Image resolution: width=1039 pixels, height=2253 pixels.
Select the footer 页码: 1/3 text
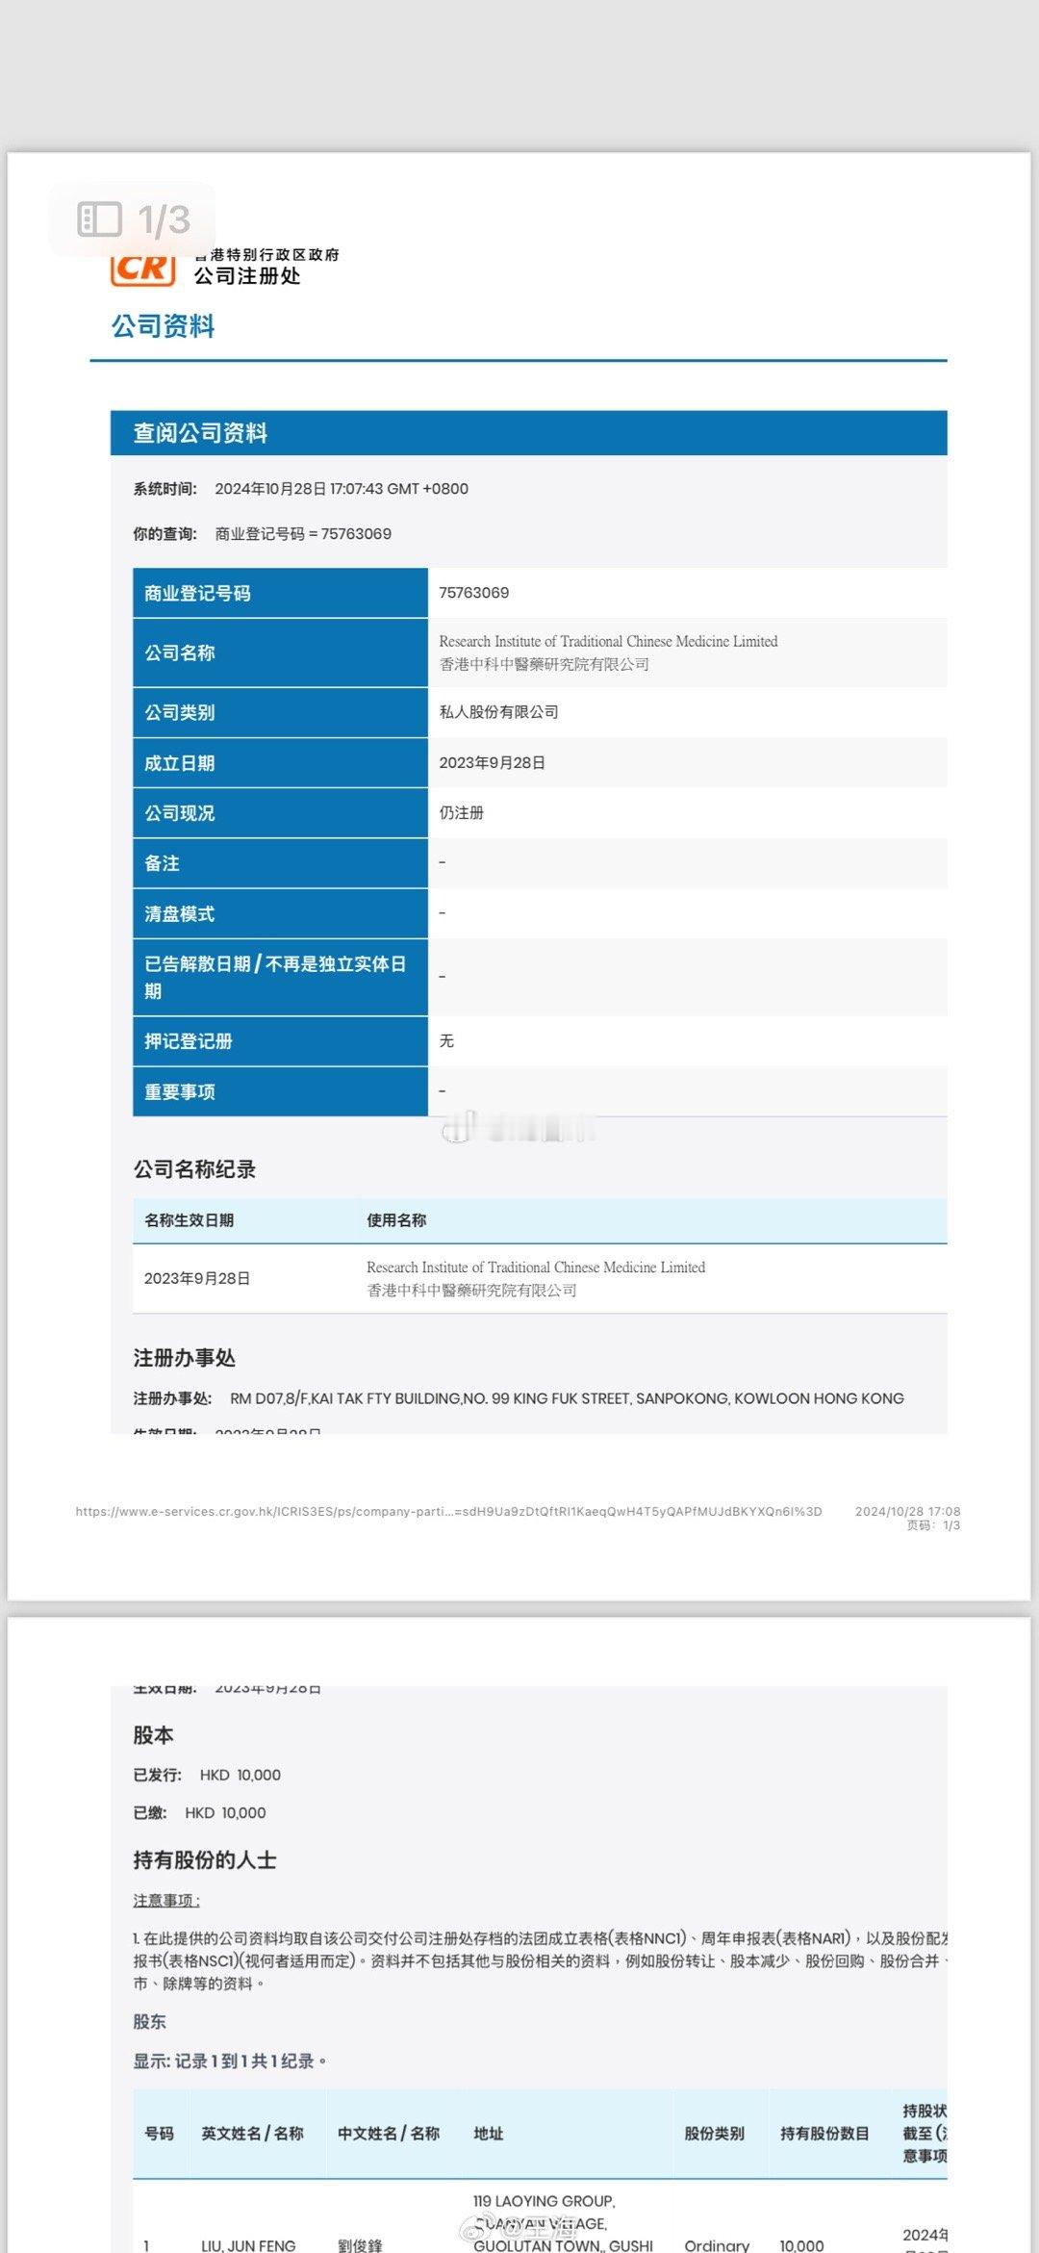pos(934,1525)
